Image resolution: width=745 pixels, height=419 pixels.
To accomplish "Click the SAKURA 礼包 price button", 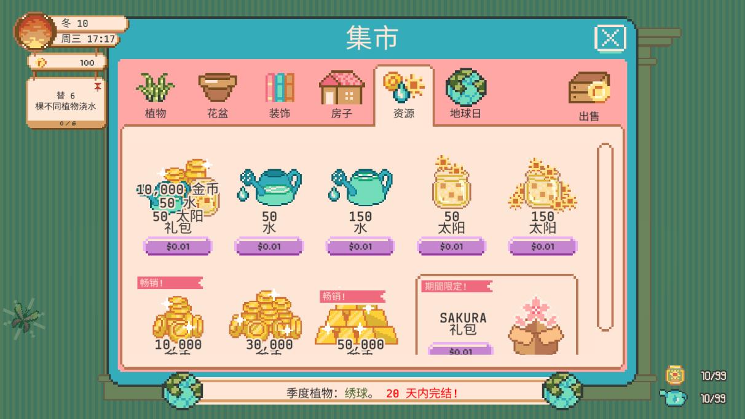I will coord(460,349).
